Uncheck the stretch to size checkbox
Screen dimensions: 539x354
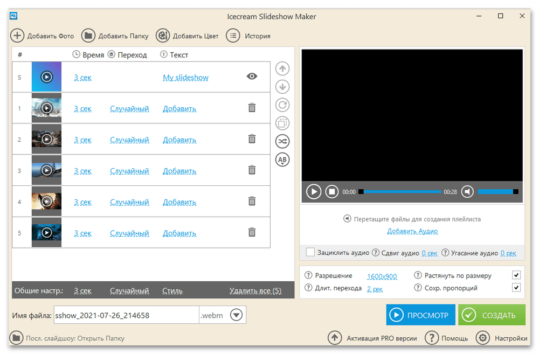(516, 275)
